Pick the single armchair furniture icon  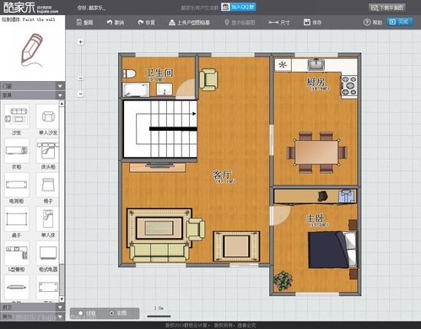tap(48, 116)
